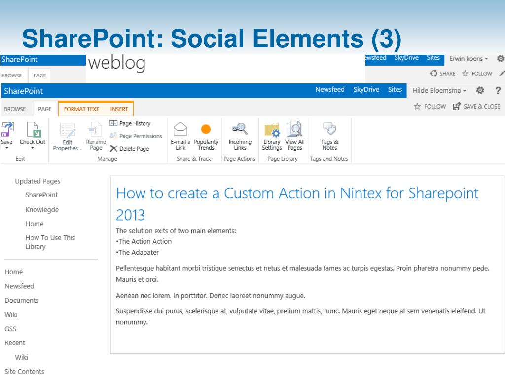Open Tags & Notes icon
Viewport: 505px width, 379px height.
[329, 129]
